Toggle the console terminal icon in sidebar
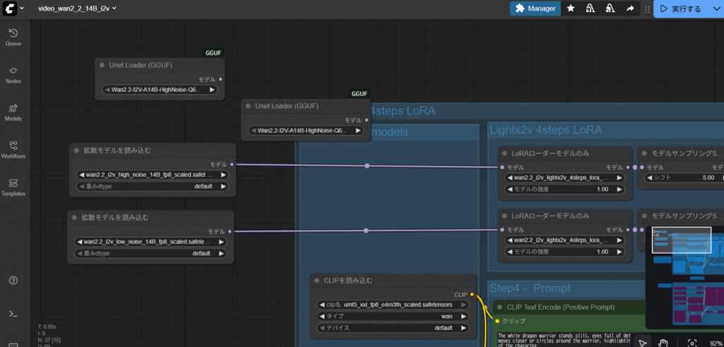 (x=13, y=314)
